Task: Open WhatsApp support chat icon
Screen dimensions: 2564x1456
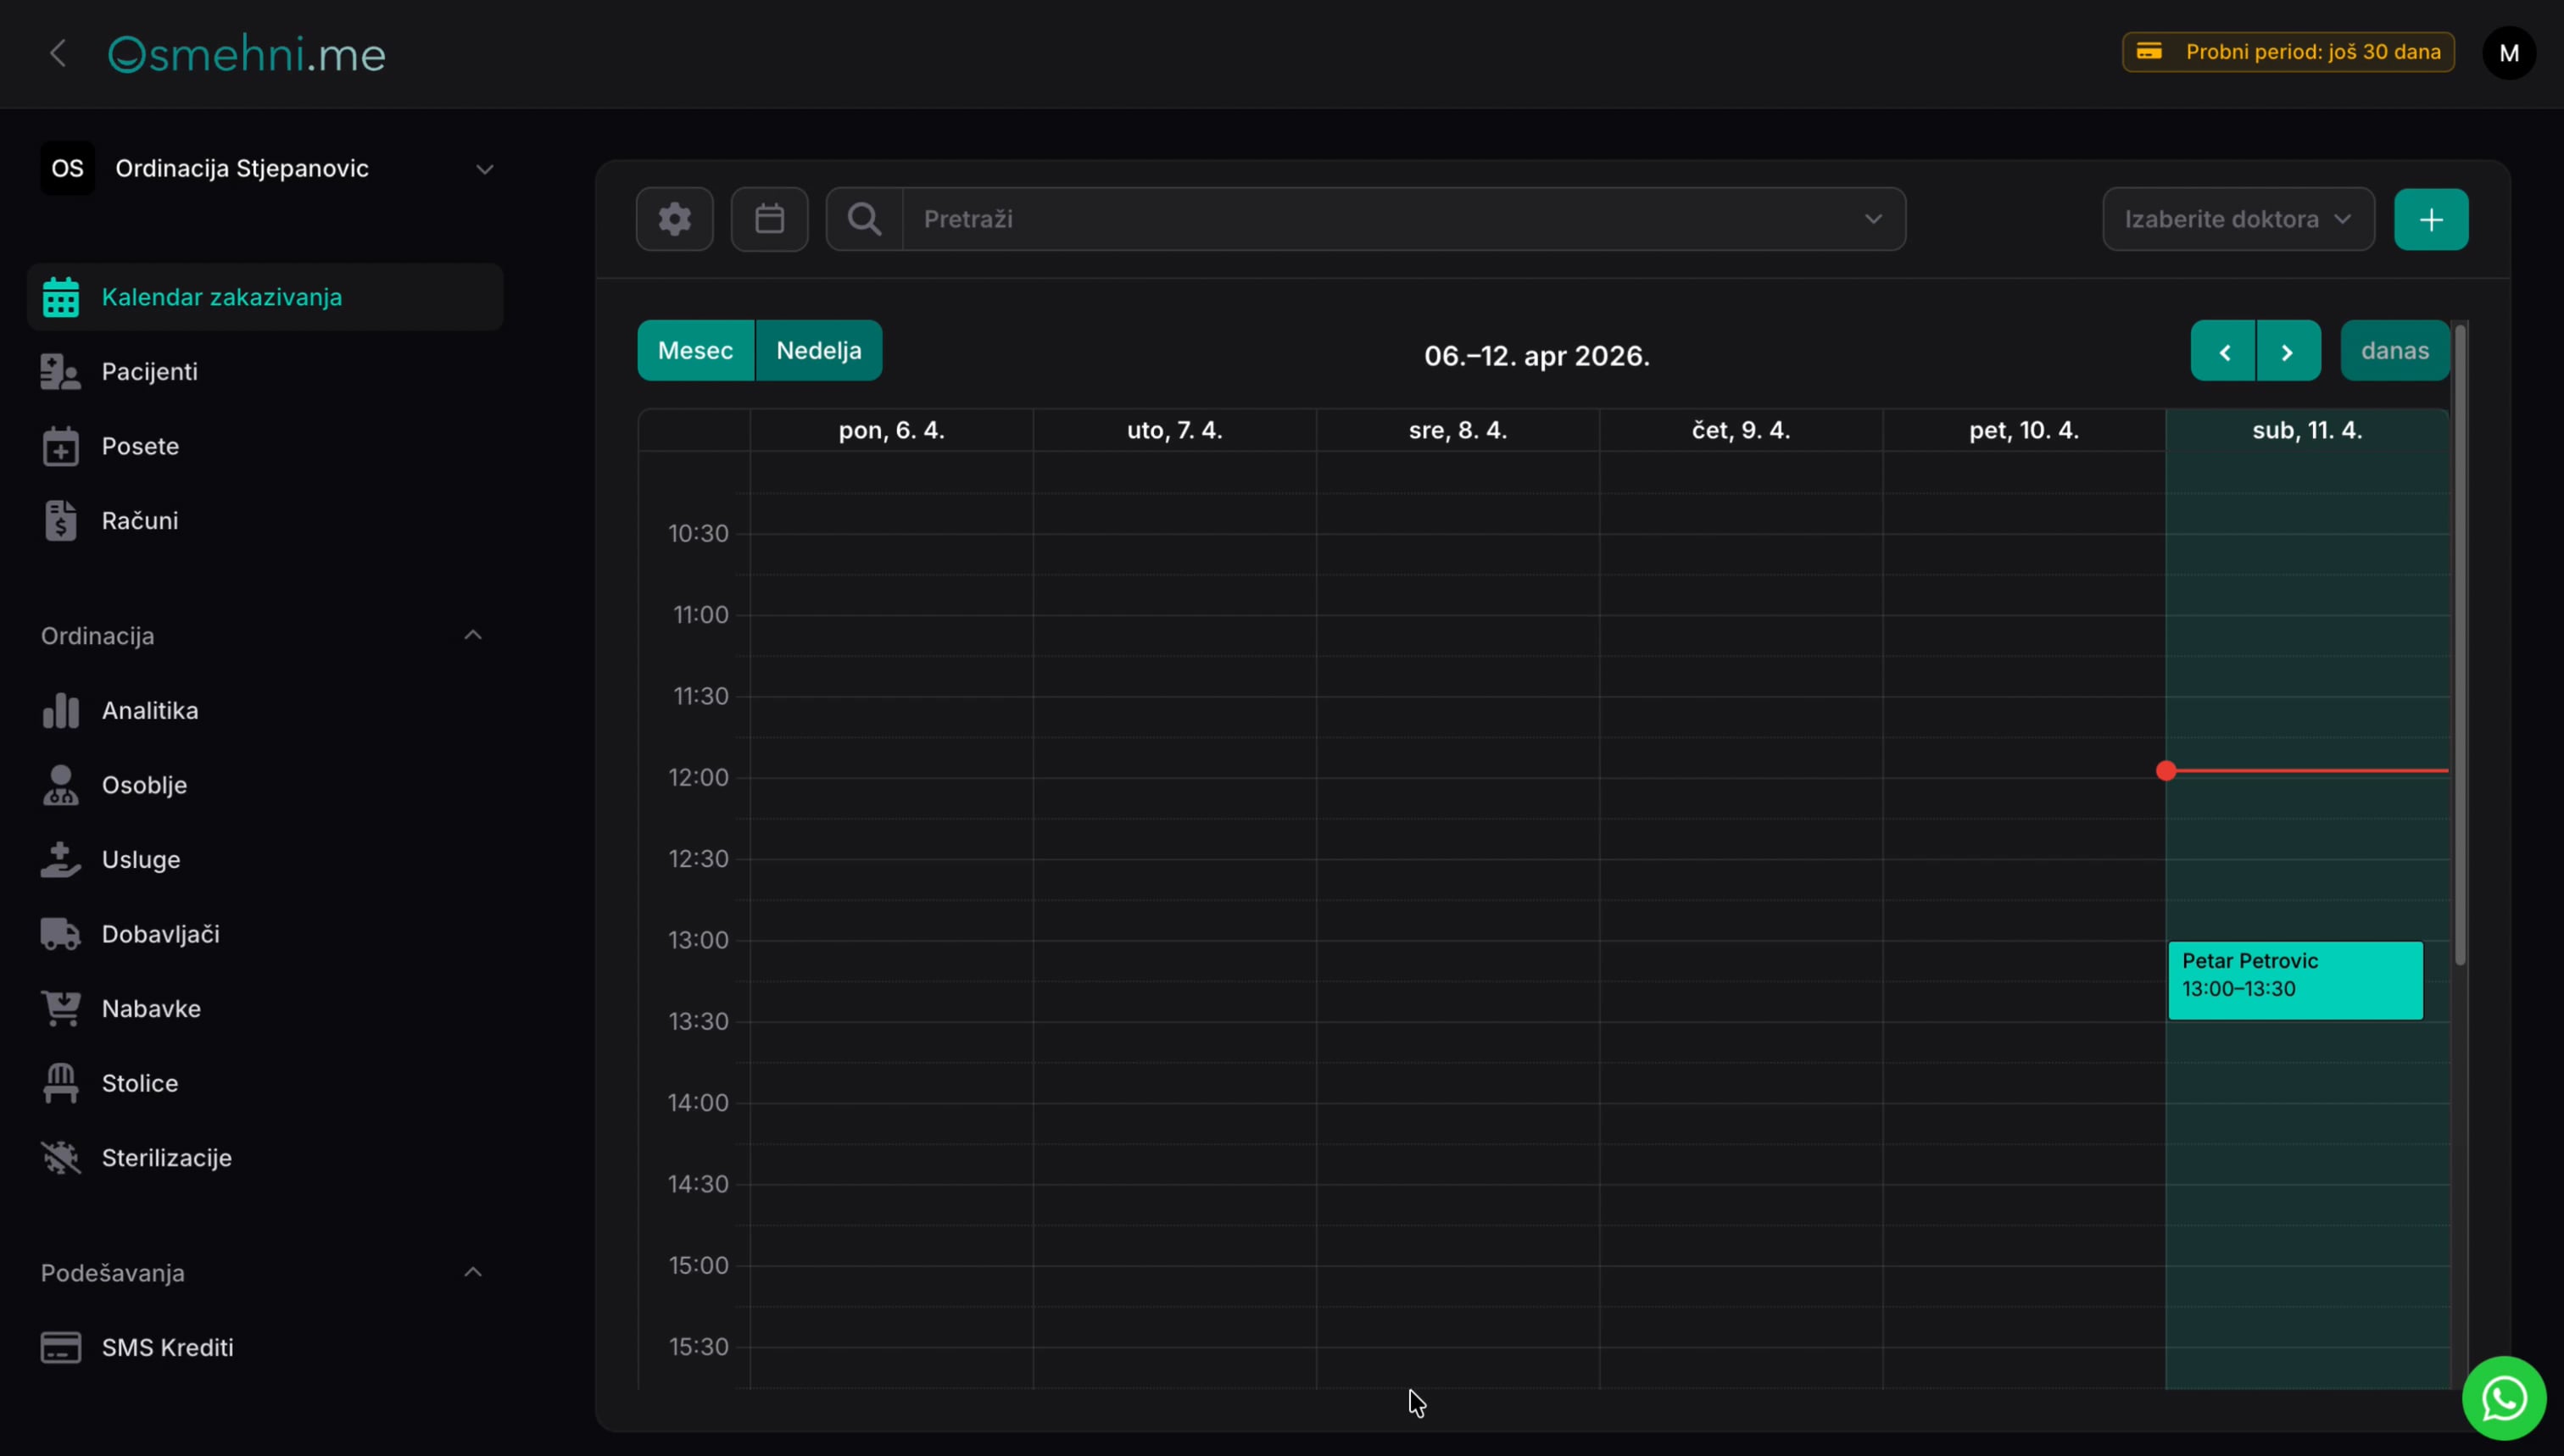Action: [x=2504, y=1398]
